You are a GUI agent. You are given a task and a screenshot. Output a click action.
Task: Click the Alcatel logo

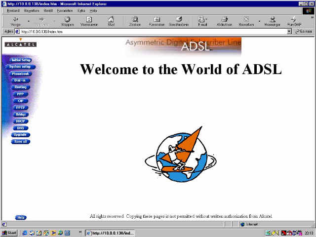point(20,43)
